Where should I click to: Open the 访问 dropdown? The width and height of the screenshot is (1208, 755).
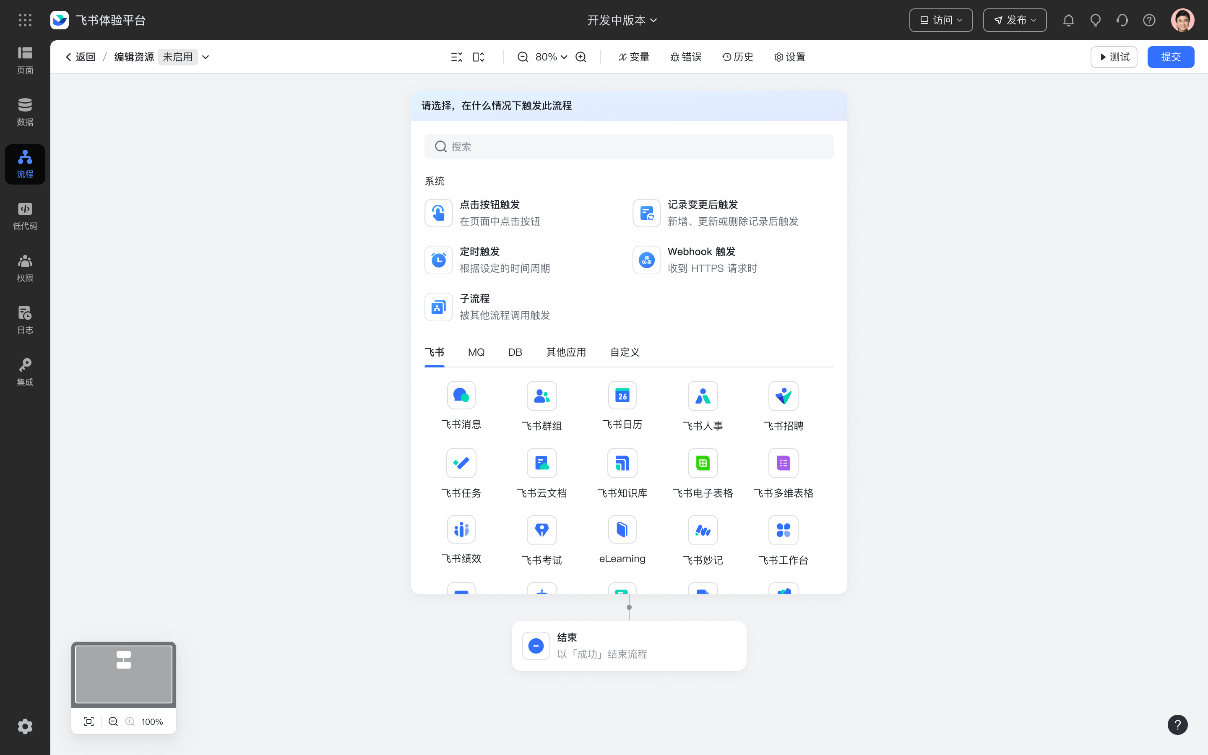941,20
